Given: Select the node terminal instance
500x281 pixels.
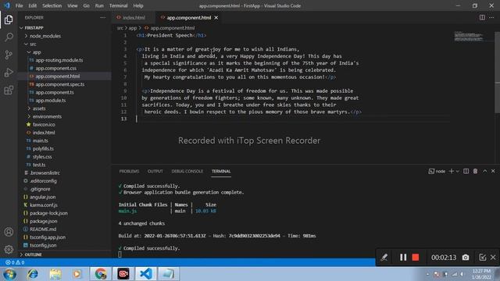Looking at the screenshot, I should coord(437,171).
